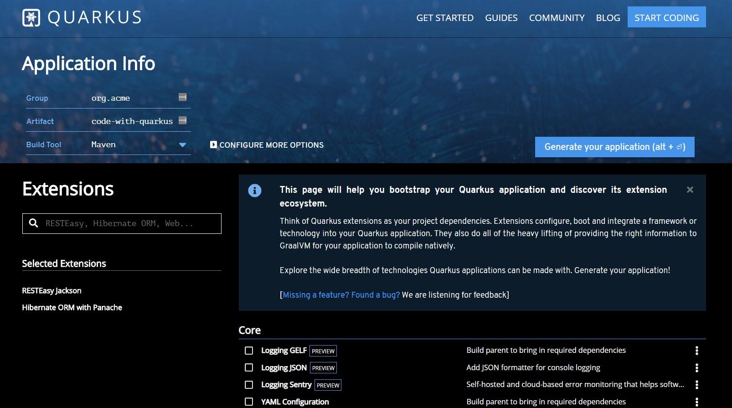Click the Quarkus wordmark text
The image size is (732, 408).
[x=95, y=18]
